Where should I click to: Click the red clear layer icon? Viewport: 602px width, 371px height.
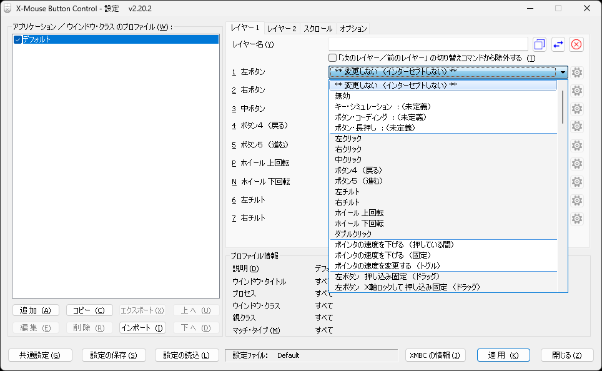pos(575,44)
